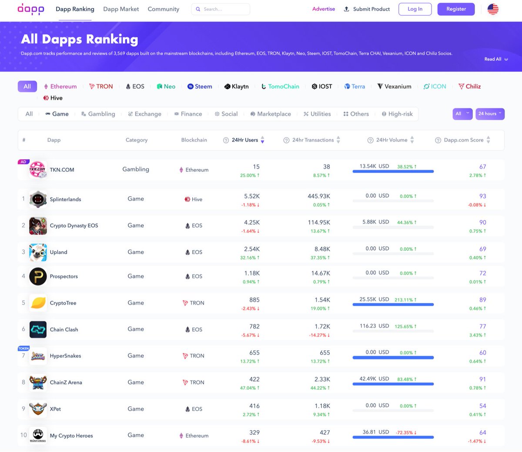This screenshot has height=452, width=522.
Task: Sort by 24Hr Volume arrows
Action: point(412,140)
